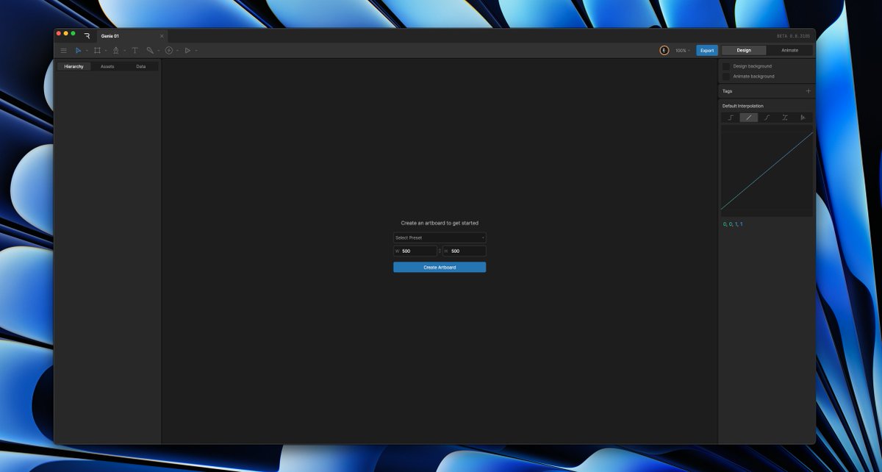This screenshot has height=472, width=882.
Task: Click the 0, 0, 1, 1 curve values
Action: coord(733,224)
